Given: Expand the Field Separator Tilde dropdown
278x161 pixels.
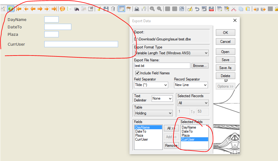Looking at the screenshot, I should (151, 85).
